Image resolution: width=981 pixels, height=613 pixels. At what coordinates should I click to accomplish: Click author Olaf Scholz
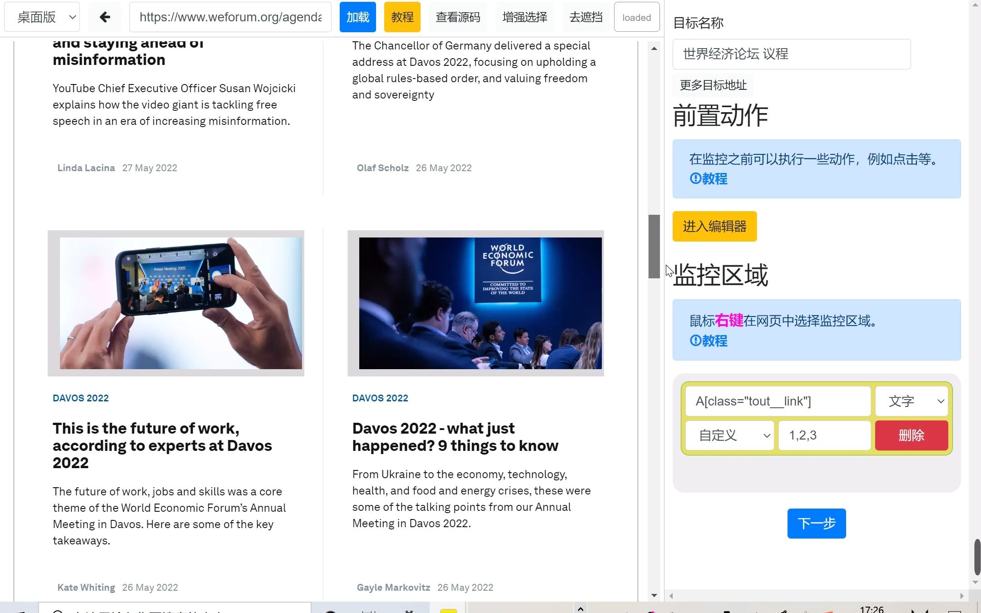[x=382, y=168]
